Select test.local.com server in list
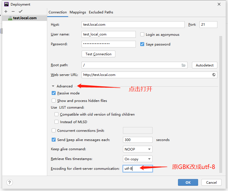 pos(25,18)
